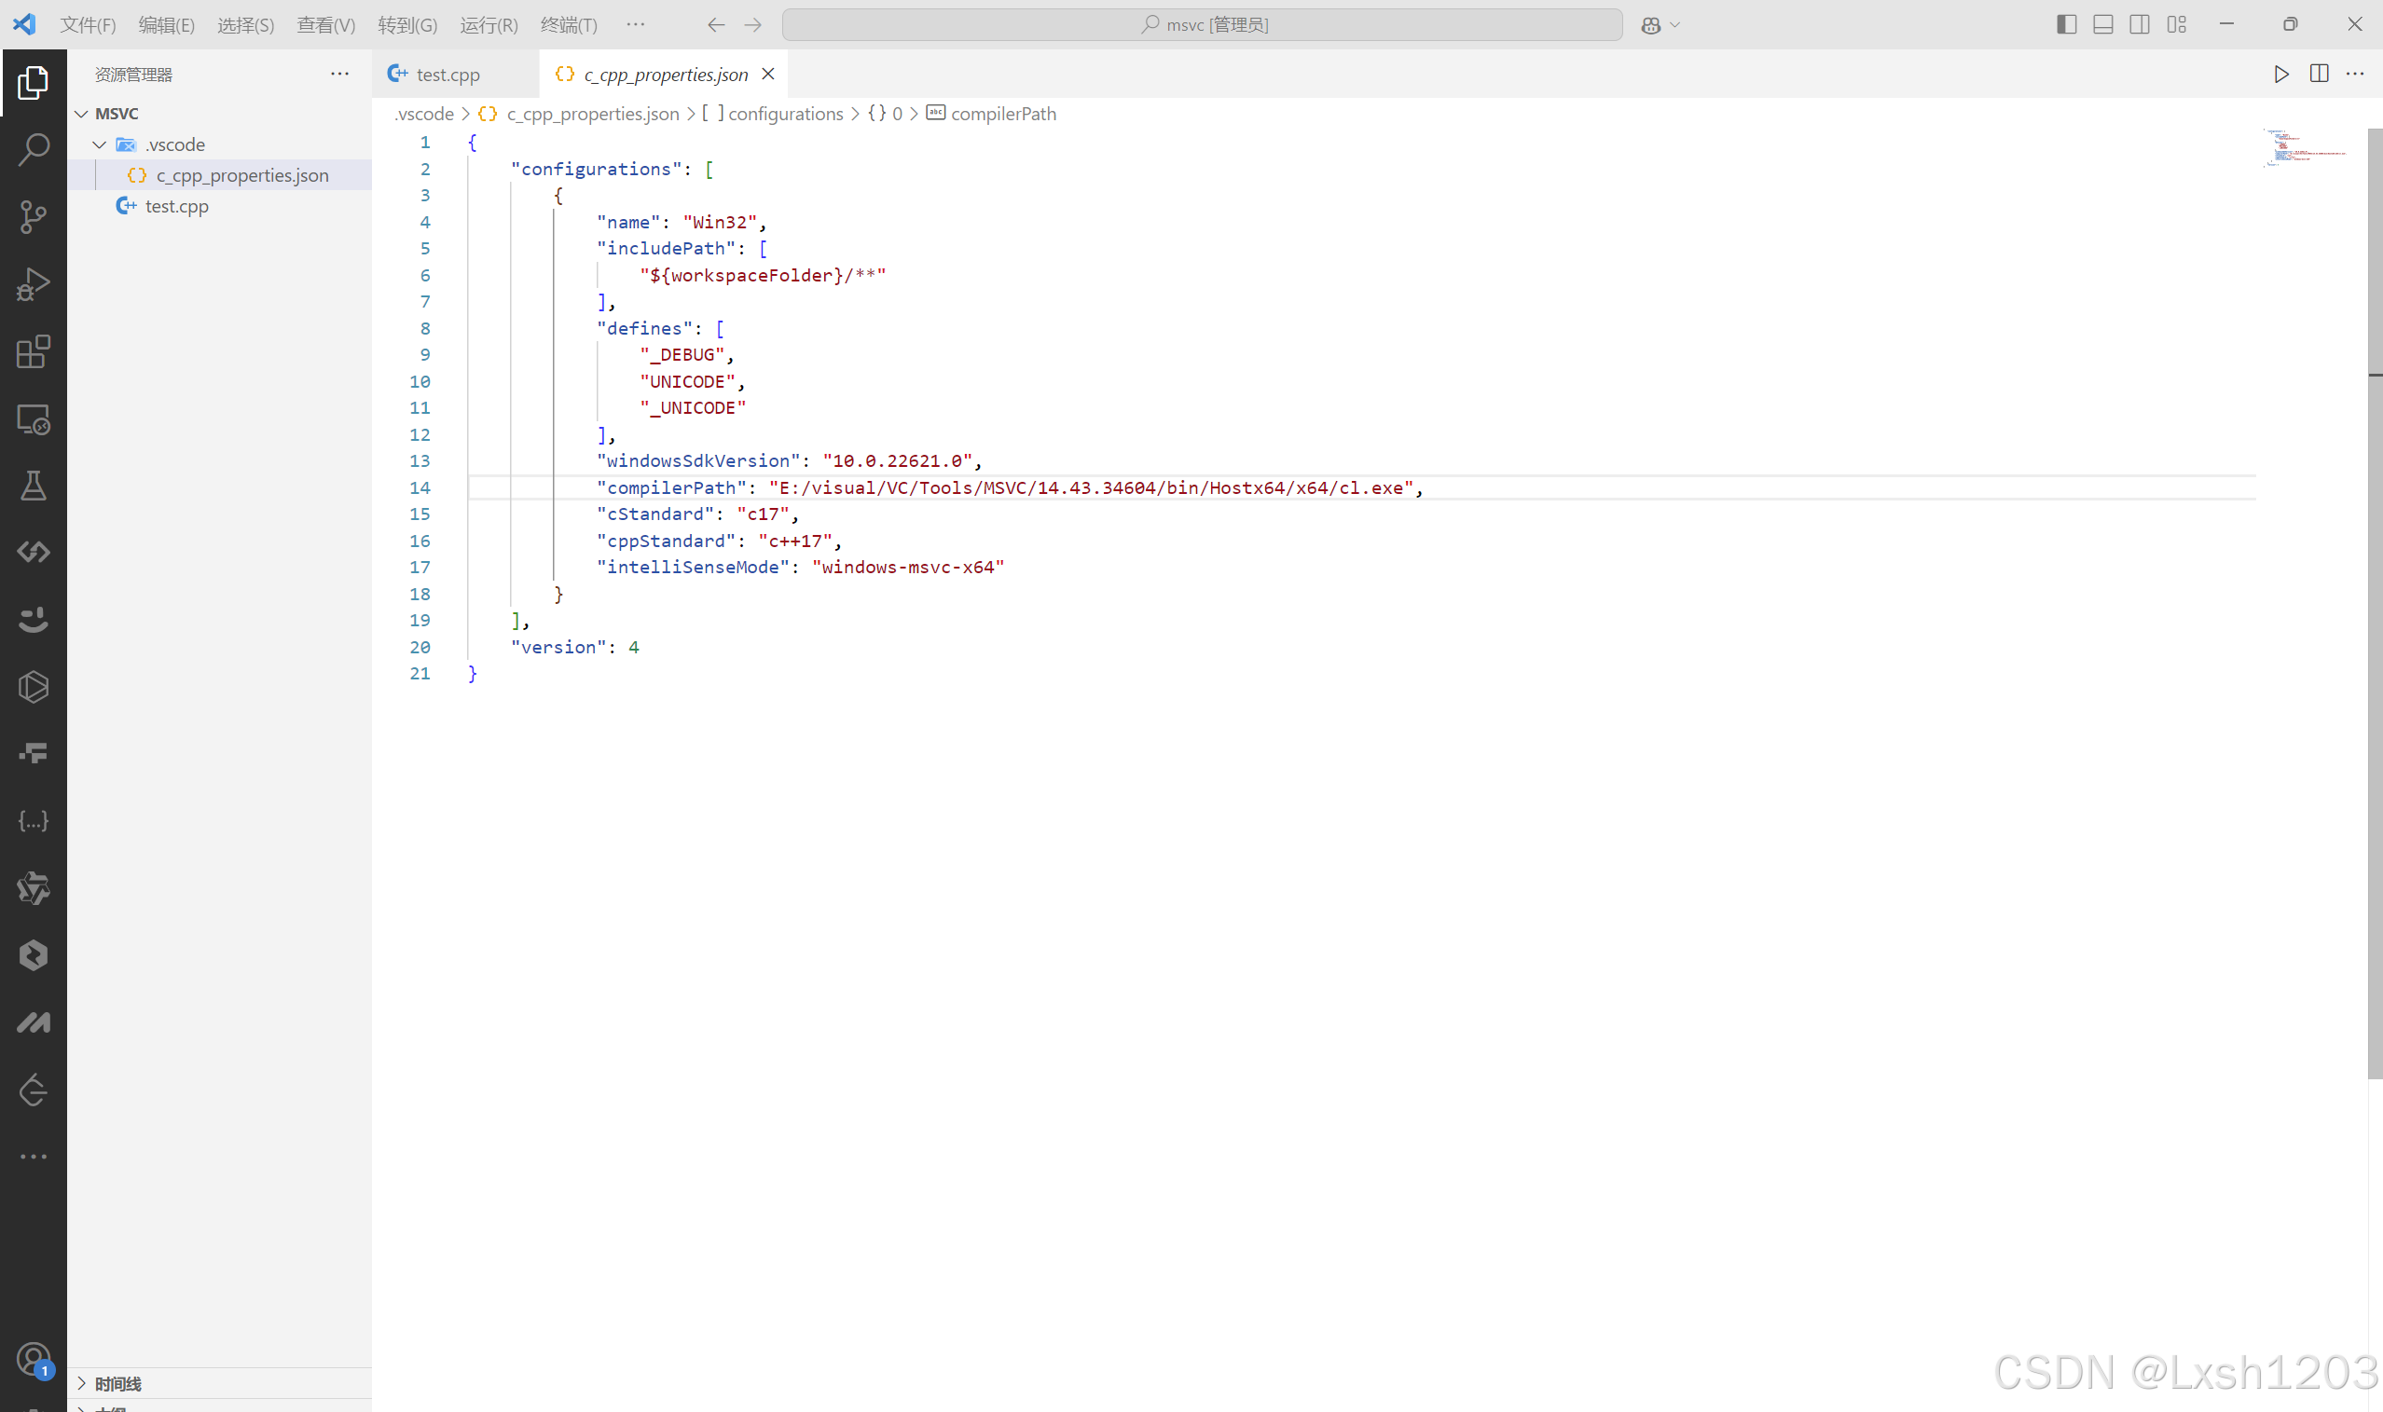Open the 运行 menu
Viewport: 2383px width, 1412px height.
tap(489, 24)
